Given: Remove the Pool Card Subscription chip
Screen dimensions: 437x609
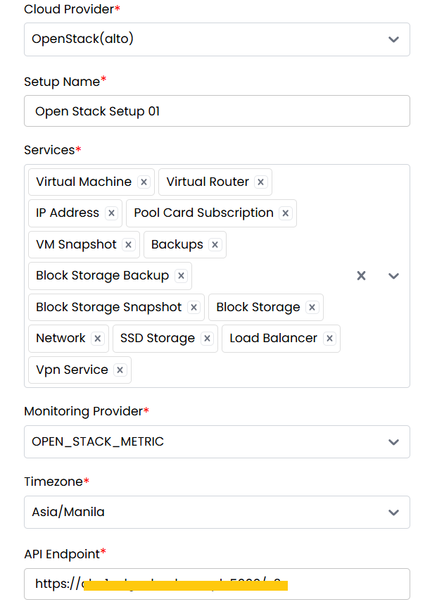Looking at the screenshot, I should [285, 213].
